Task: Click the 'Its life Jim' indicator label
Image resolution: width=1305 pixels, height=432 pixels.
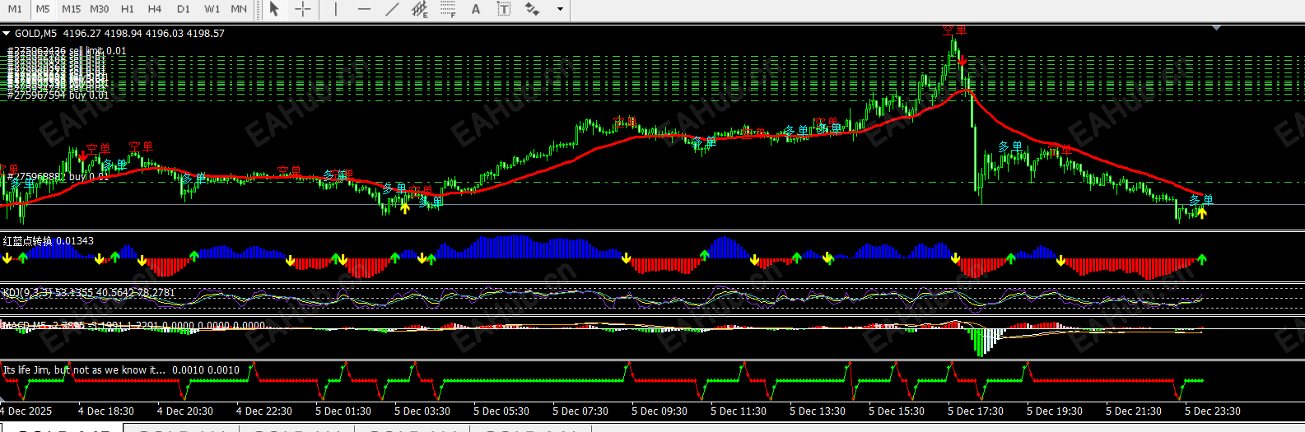Action: (121, 370)
